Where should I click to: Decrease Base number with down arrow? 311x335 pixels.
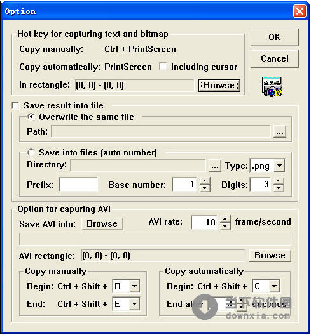(x=205, y=188)
